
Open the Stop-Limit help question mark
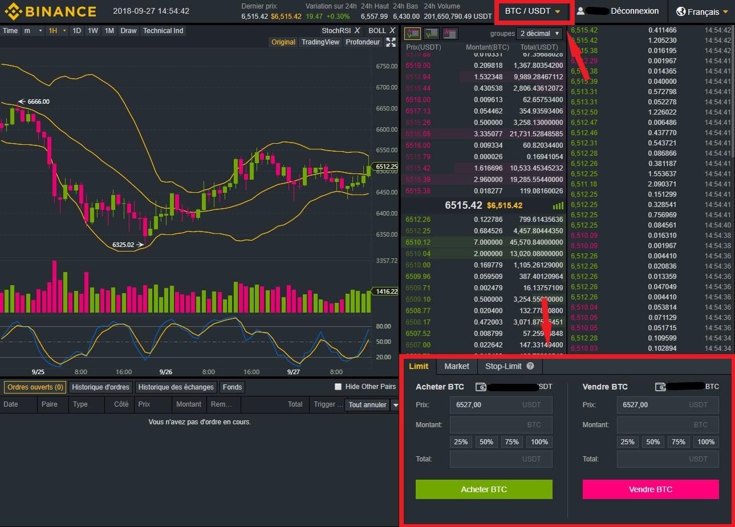coord(530,366)
